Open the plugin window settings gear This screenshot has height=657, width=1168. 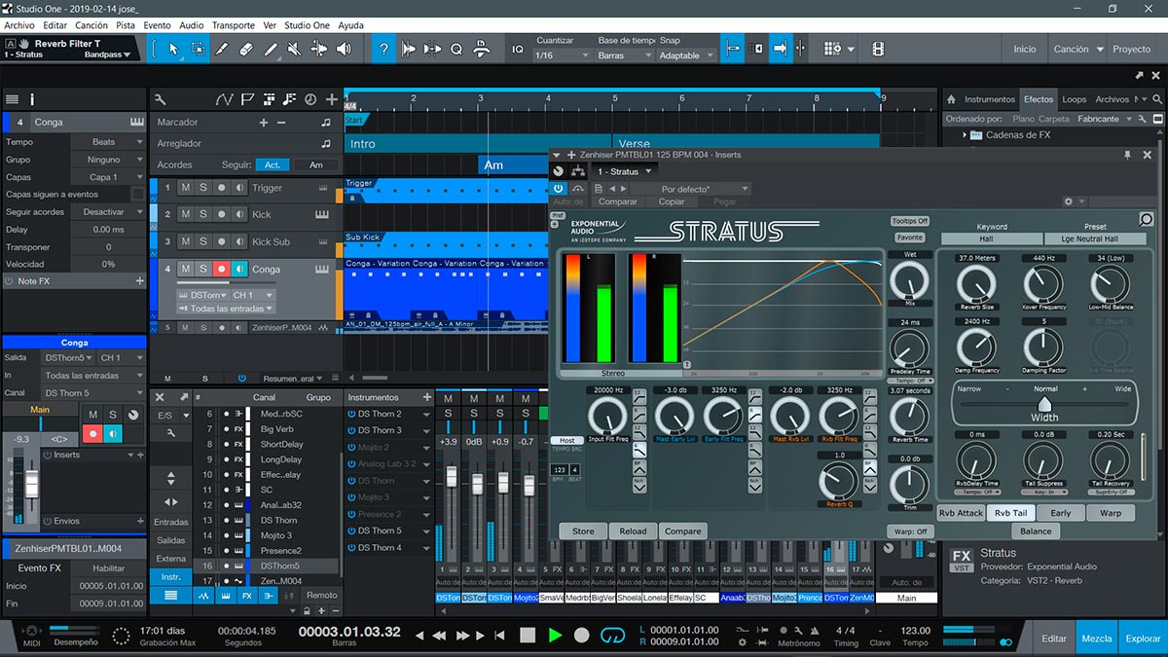pyautogui.click(x=1068, y=201)
